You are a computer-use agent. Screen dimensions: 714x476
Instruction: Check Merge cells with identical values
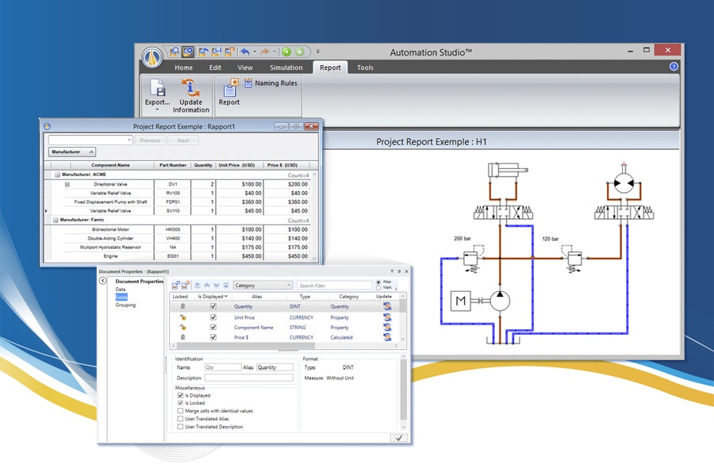click(182, 409)
